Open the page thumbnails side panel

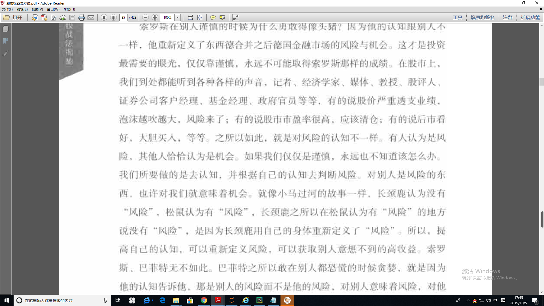click(5, 29)
